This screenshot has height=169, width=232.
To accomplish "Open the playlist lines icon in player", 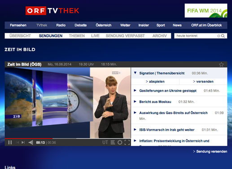I will click(113, 143).
